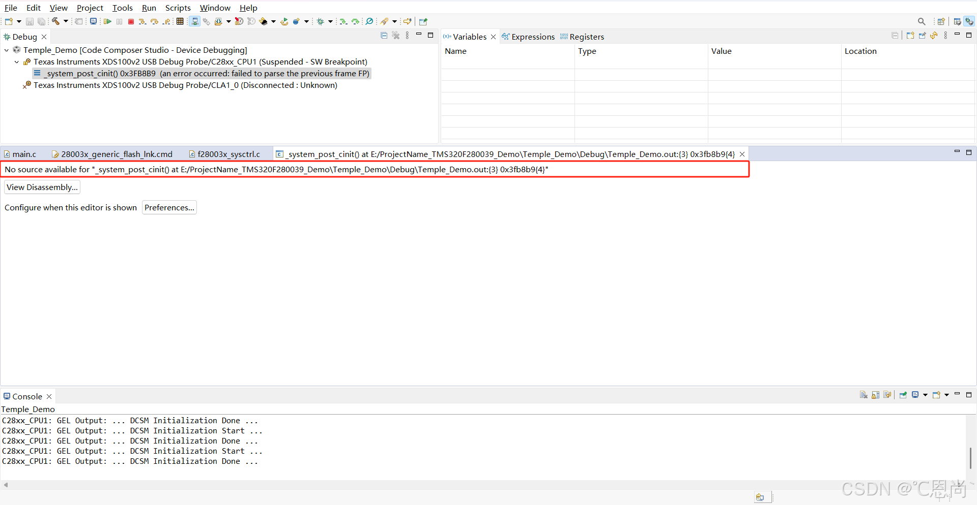The width and height of the screenshot is (977, 505).
Task: Open the Open Console dropdown arrow
Action: [946, 395]
